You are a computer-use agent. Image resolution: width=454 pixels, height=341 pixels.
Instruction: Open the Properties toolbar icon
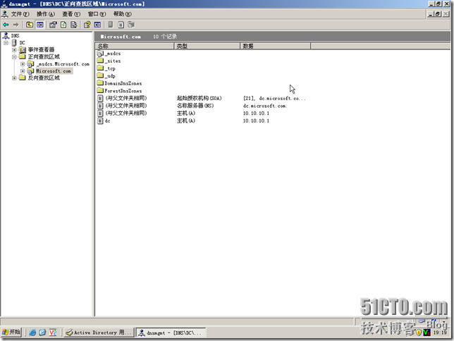tap(53, 25)
